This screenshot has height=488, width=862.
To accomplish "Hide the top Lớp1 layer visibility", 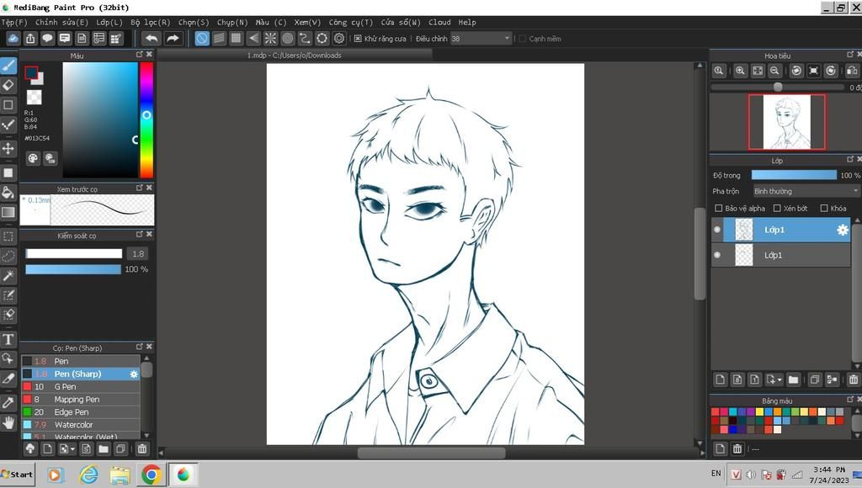I will tap(717, 230).
